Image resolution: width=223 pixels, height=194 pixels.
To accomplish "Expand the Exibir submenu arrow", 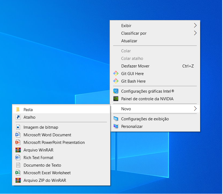I will [195, 25].
